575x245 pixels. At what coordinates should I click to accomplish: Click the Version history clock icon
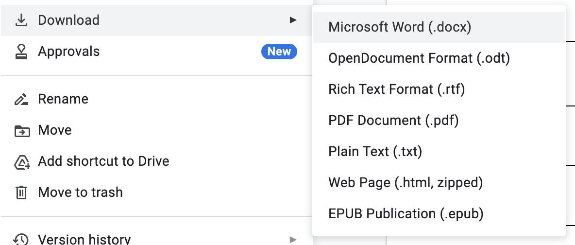pyautogui.click(x=21, y=239)
